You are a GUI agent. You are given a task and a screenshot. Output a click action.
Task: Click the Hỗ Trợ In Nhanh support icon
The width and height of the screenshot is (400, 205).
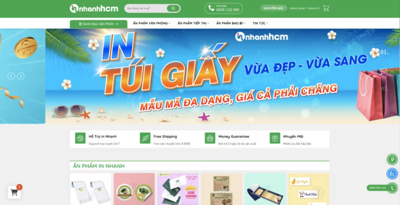80,138
